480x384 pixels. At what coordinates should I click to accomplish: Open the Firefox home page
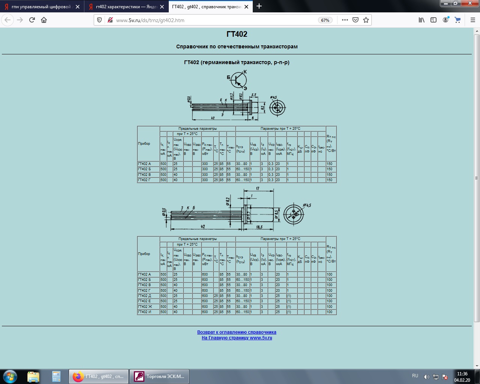pos(44,20)
